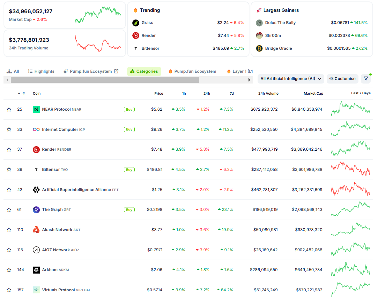Screen dimensions: 378x300
Task: Switch to the All tab
Action: [x=13, y=71]
